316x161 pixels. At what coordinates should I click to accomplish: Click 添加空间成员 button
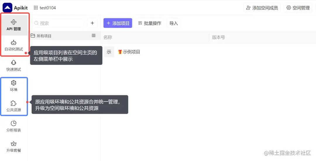coord(262,8)
